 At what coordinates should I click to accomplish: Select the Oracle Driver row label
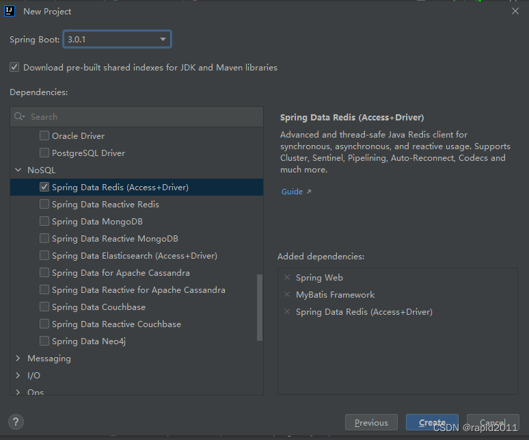tap(79, 135)
